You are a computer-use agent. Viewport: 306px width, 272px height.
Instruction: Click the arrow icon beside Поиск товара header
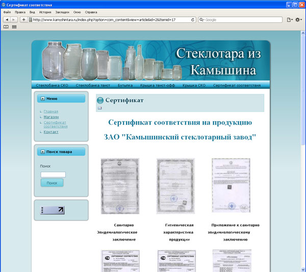[43, 152]
